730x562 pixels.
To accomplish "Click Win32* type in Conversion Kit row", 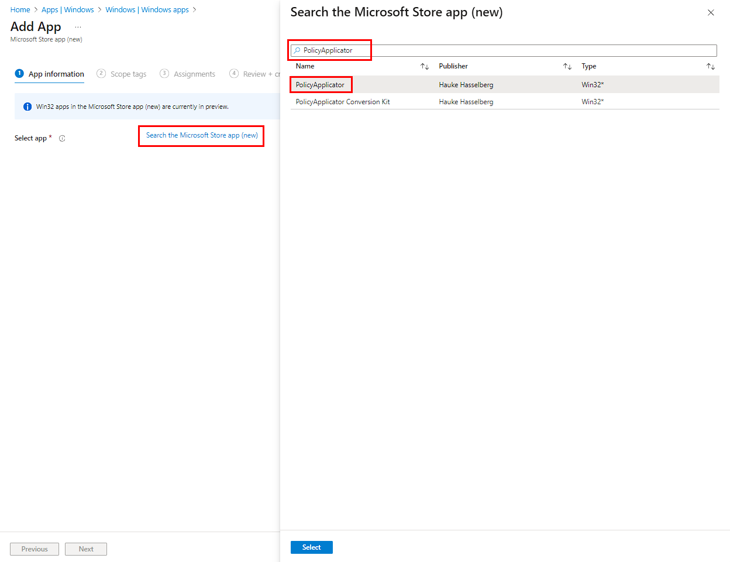I will 593,102.
